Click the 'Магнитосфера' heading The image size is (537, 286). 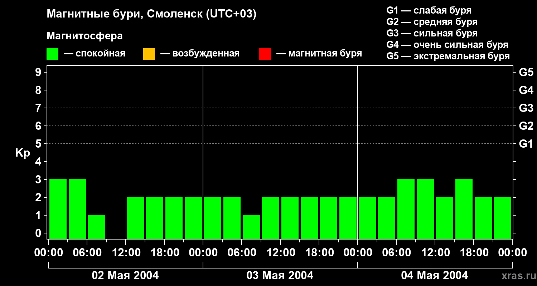point(85,36)
